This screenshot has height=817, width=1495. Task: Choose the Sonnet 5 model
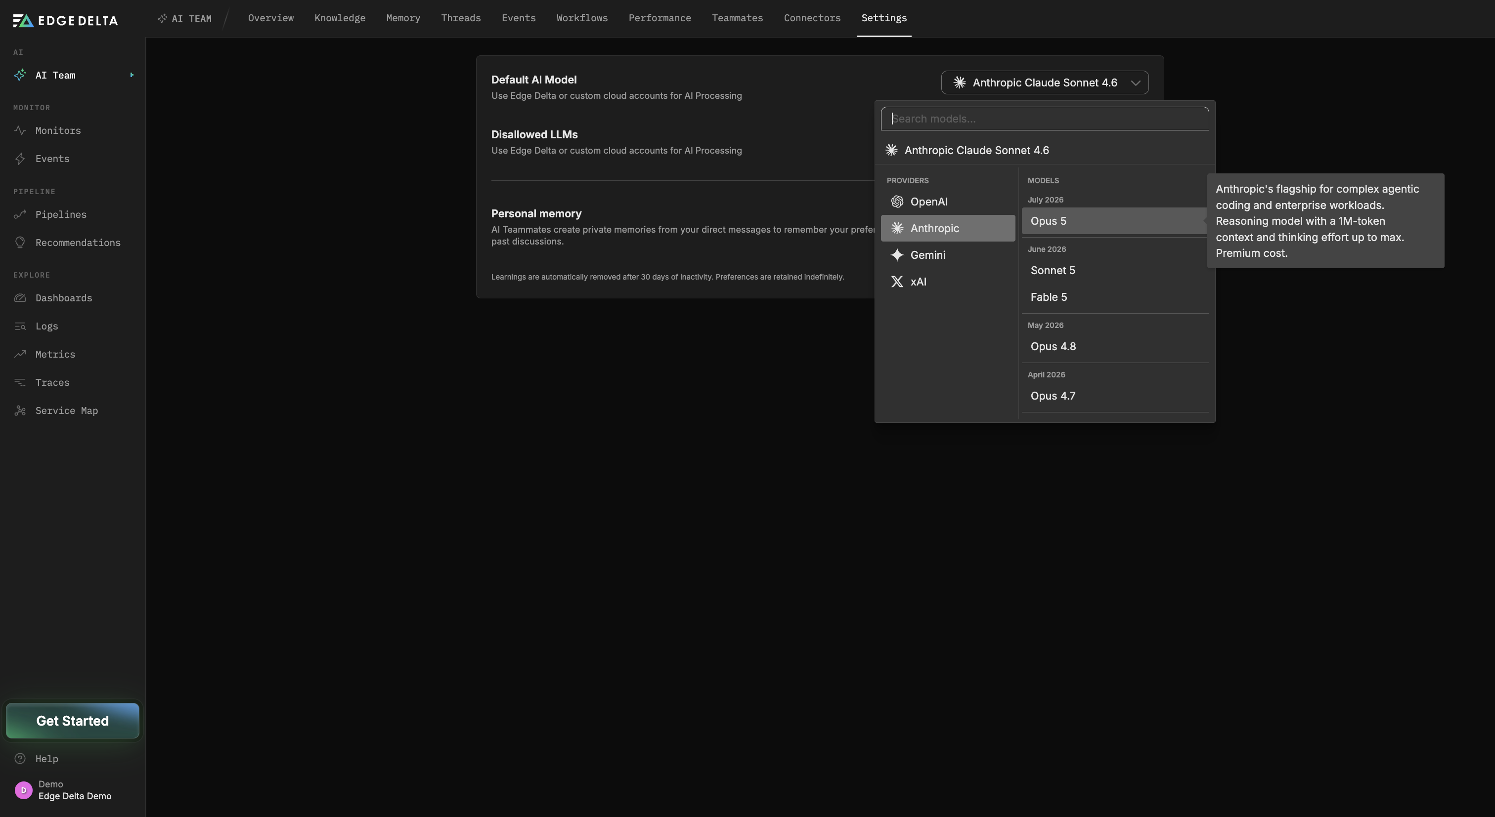pos(1114,270)
